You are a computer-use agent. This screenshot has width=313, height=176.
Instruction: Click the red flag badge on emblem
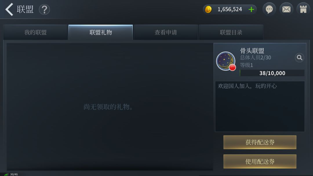tap(232, 67)
